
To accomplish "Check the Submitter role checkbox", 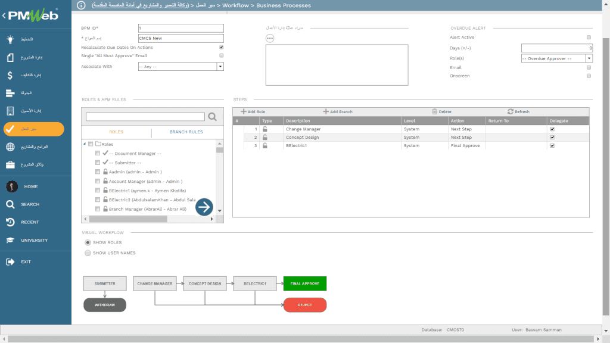I will [98, 163].
